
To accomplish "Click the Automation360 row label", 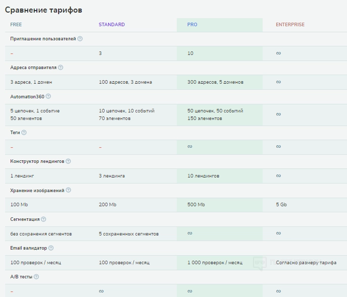I will pos(27,97).
